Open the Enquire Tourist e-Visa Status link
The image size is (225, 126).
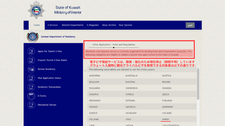[52, 60]
